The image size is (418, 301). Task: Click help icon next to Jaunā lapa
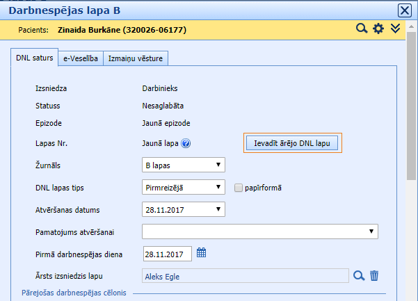coord(186,144)
